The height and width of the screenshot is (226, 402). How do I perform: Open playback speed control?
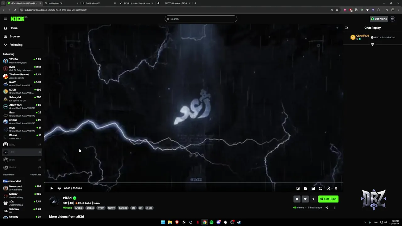tap(328, 188)
